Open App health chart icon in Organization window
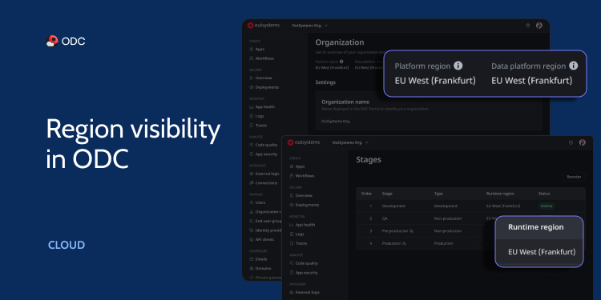This screenshot has height=300, width=601. [252, 106]
